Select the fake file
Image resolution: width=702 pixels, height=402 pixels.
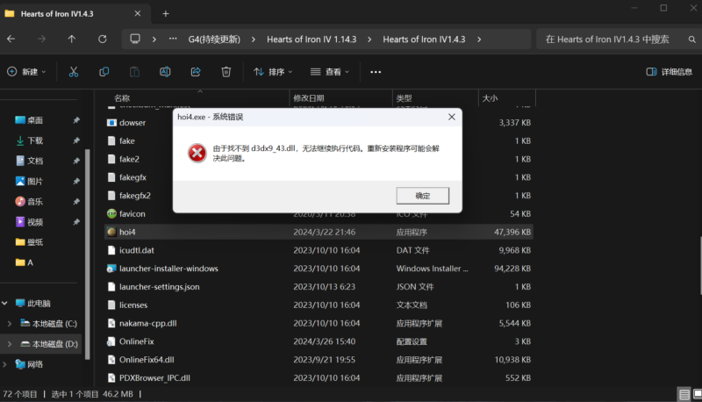tap(126, 141)
